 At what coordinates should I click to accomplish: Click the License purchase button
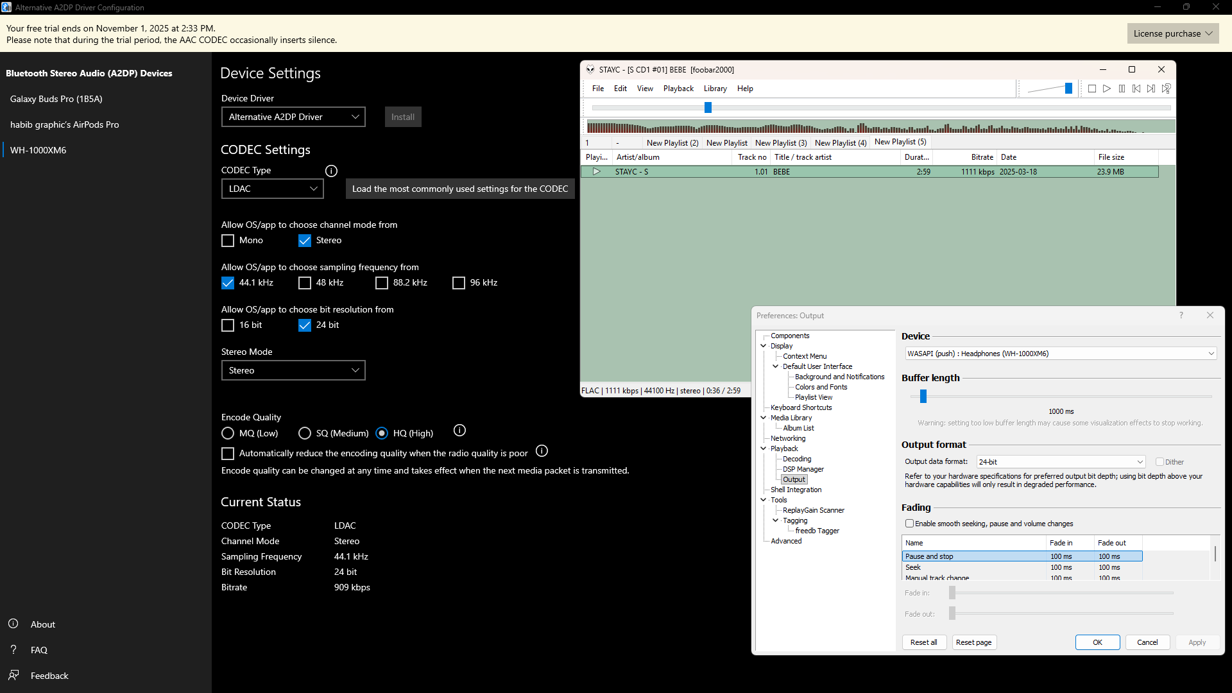[1172, 33]
